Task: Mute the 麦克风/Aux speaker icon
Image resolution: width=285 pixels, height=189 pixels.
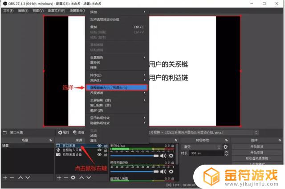Action: click(x=163, y=156)
